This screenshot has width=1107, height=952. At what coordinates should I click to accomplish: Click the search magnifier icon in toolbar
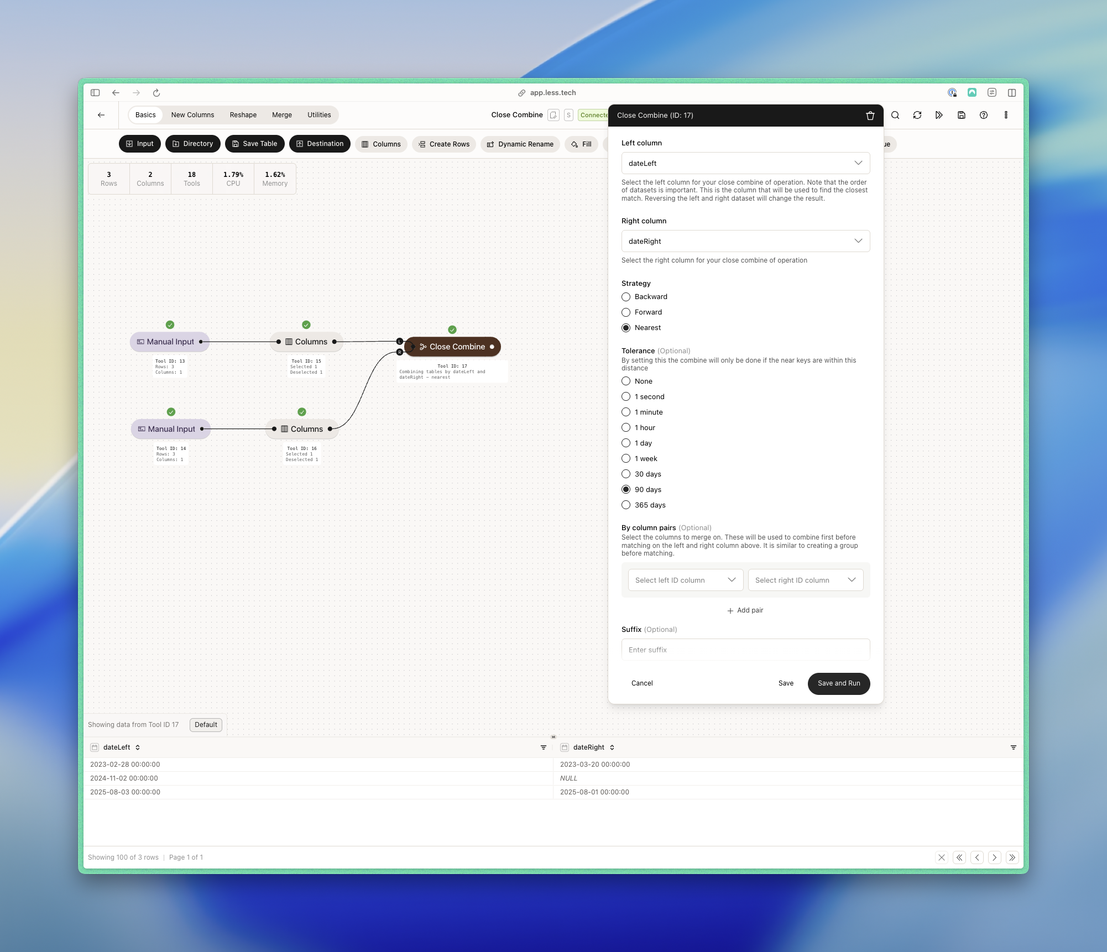click(895, 115)
